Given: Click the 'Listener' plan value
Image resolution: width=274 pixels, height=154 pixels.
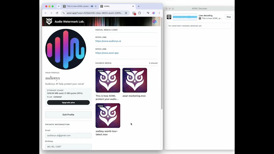Looking at the screenshot, I should click(58, 97).
